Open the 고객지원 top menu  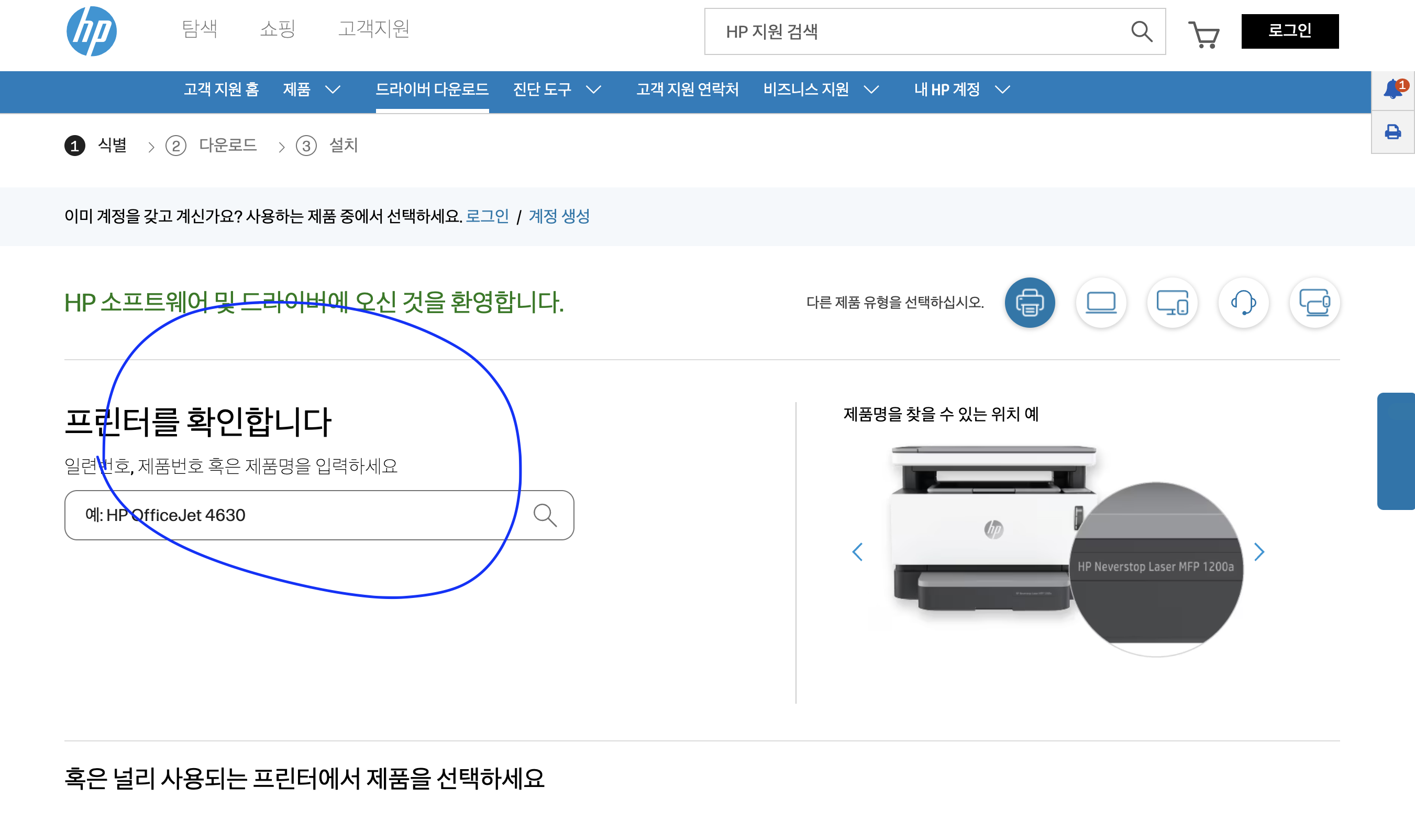pos(373,29)
